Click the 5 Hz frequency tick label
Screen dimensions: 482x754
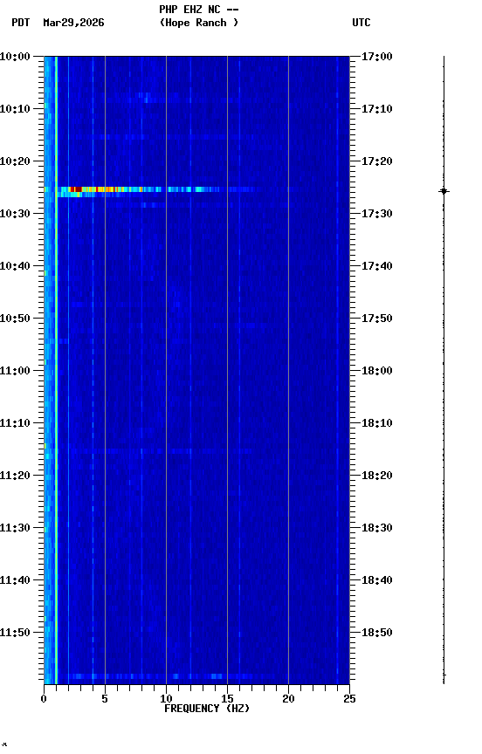pyautogui.click(x=105, y=700)
